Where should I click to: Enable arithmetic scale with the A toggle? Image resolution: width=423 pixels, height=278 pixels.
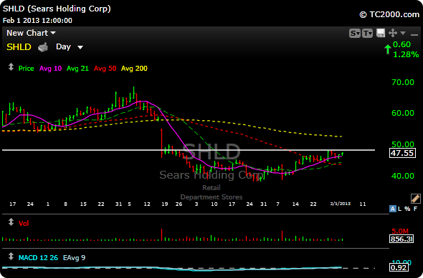coord(392,209)
